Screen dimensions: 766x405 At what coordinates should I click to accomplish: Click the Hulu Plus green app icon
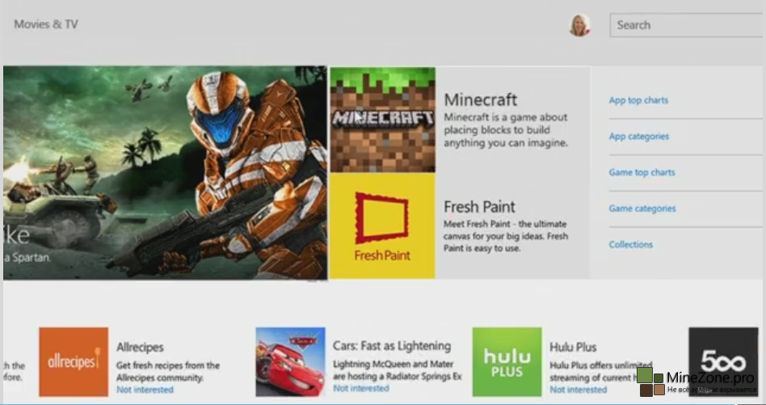507,361
